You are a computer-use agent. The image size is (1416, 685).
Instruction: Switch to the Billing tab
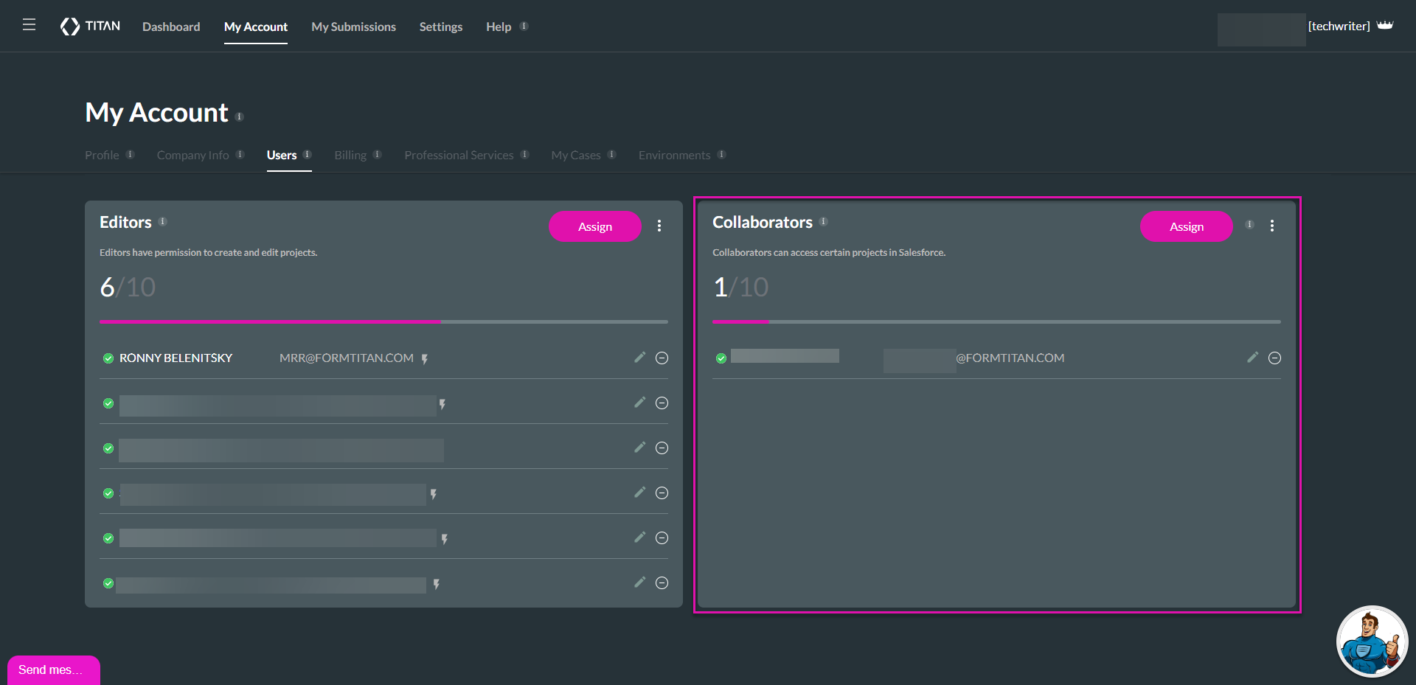[350, 155]
